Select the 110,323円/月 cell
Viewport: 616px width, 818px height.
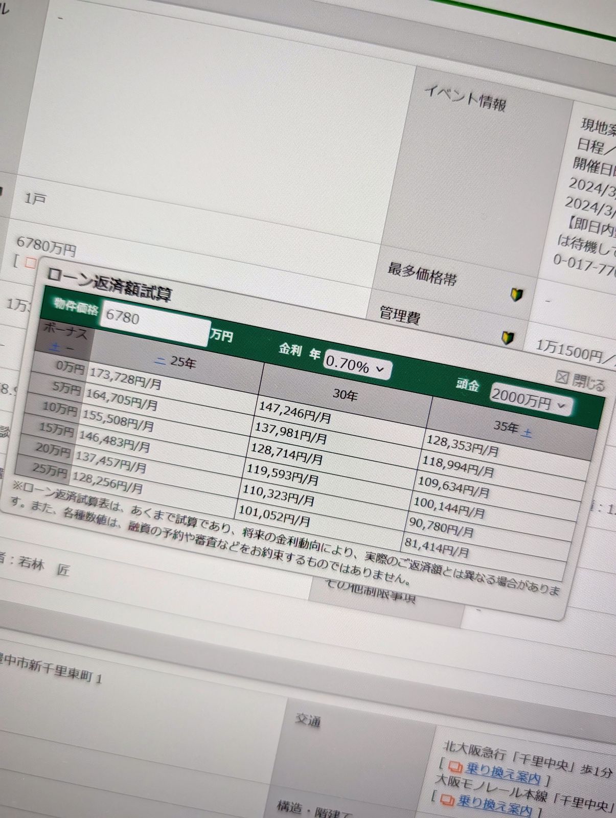278,495
